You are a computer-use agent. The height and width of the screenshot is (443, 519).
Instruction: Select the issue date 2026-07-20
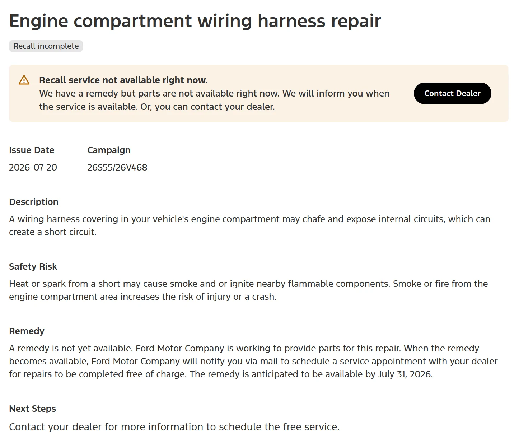pyautogui.click(x=33, y=167)
